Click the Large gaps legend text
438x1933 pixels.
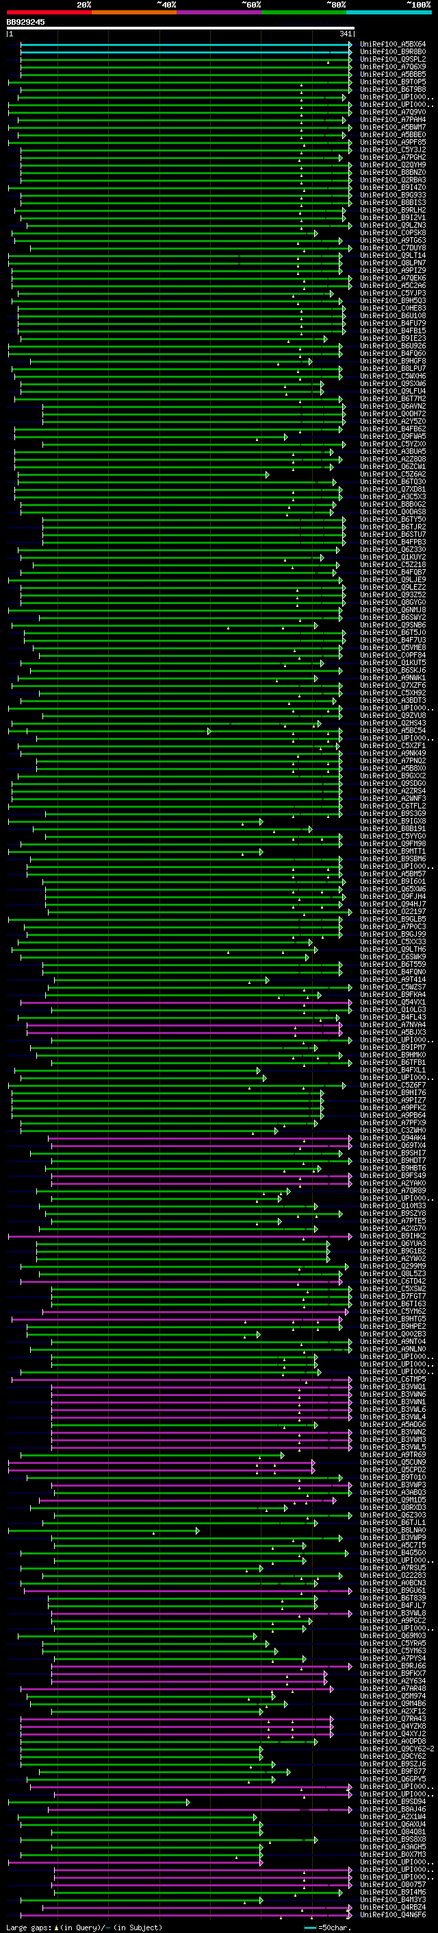click(29, 1927)
